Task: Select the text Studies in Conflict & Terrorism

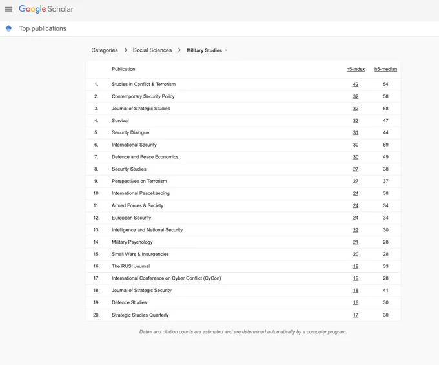Action: [x=143, y=84]
